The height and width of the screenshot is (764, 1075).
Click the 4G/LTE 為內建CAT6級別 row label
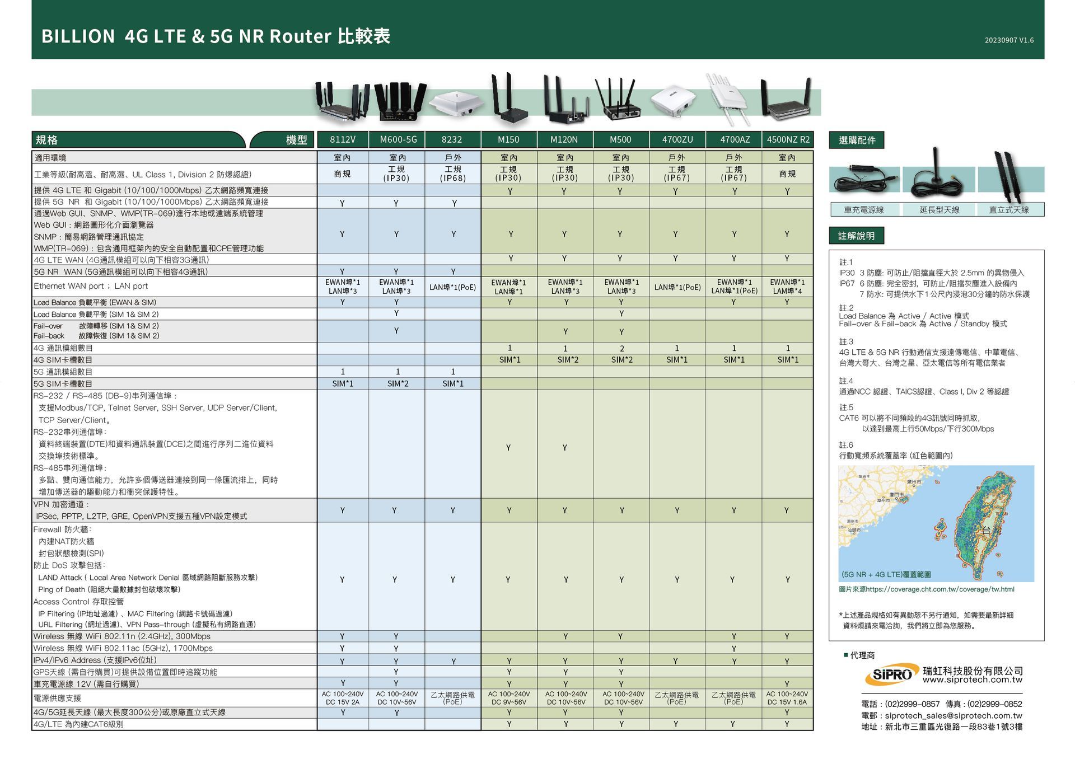click(x=78, y=724)
